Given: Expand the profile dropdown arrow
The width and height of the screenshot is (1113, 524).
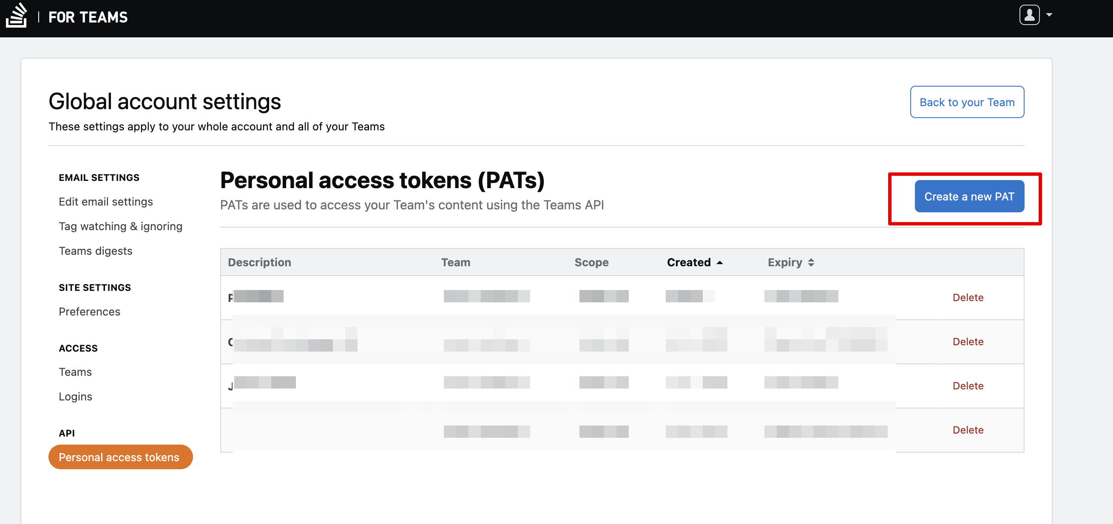Looking at the screenshot, I should pos(1049,15).
